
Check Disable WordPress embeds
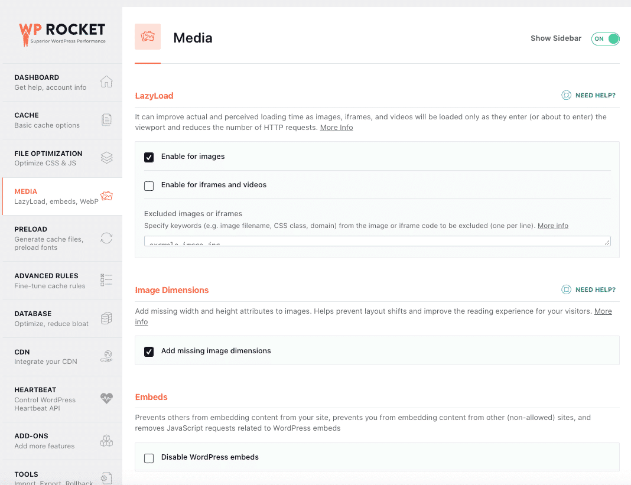coord(149,458)
